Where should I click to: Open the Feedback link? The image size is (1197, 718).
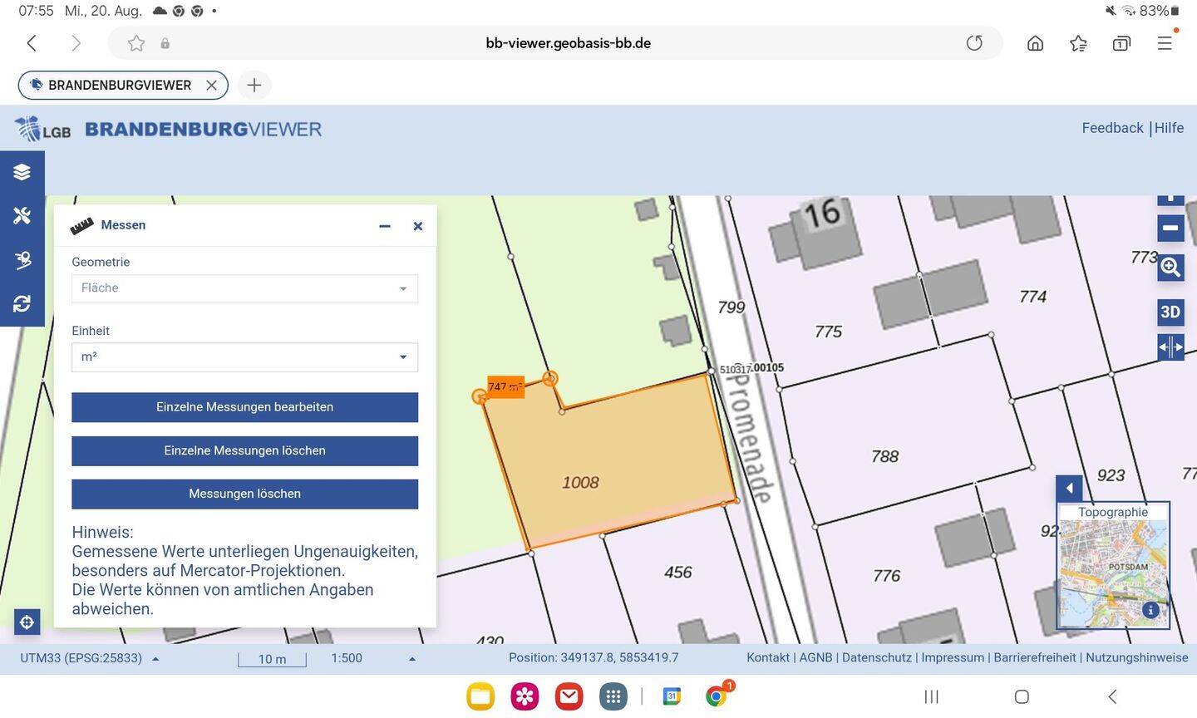(1112, 128)
